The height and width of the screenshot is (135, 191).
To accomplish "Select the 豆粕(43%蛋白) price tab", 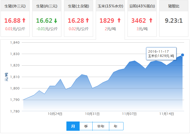I will click(142, 19).
